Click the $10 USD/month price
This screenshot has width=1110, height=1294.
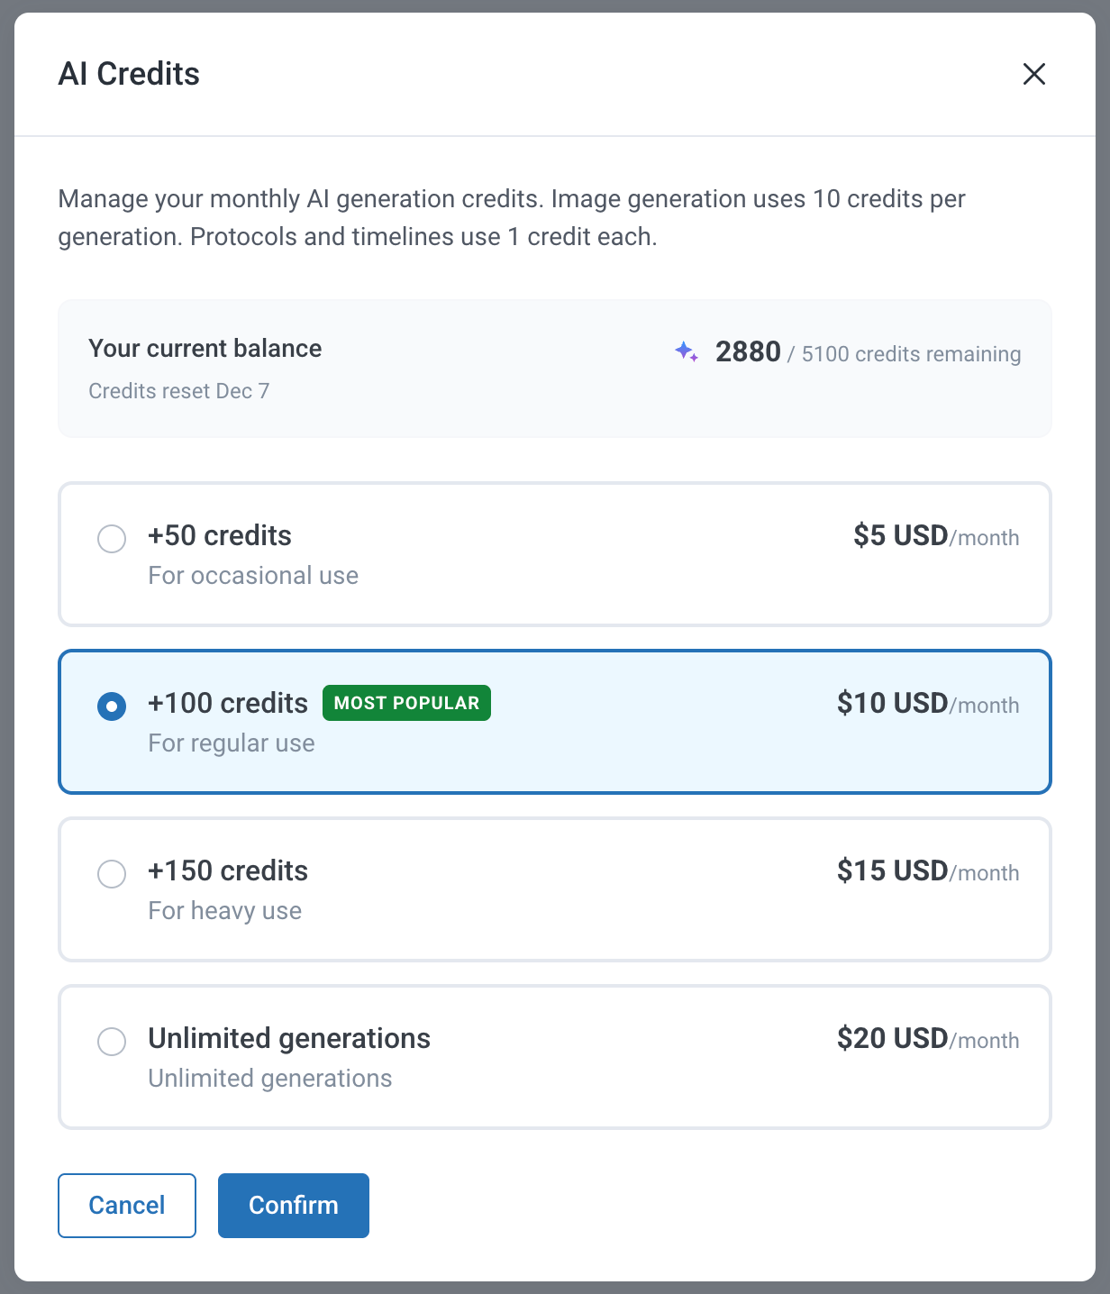coord(927,704)
